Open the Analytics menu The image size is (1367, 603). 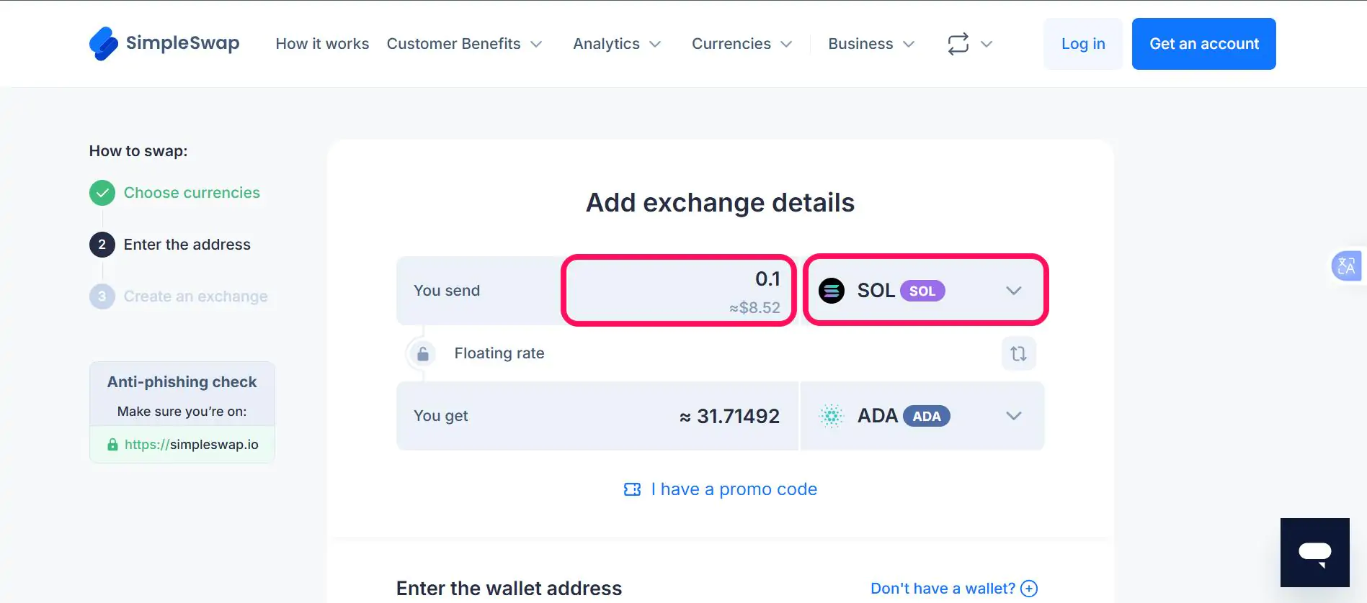[x=606, y=44]
